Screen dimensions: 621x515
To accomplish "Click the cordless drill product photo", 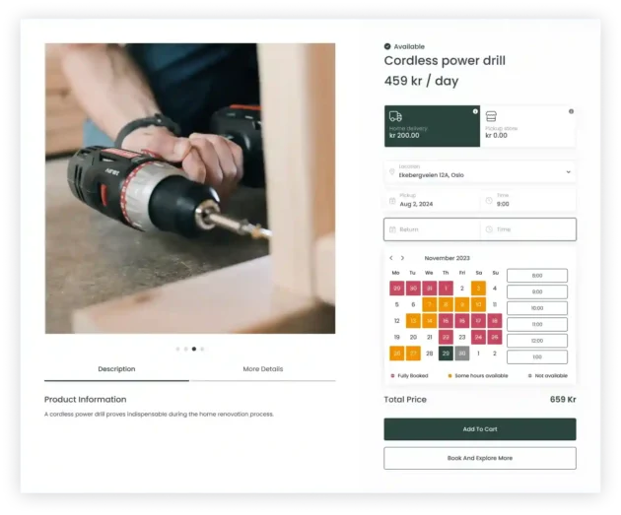I will (190, 188).
